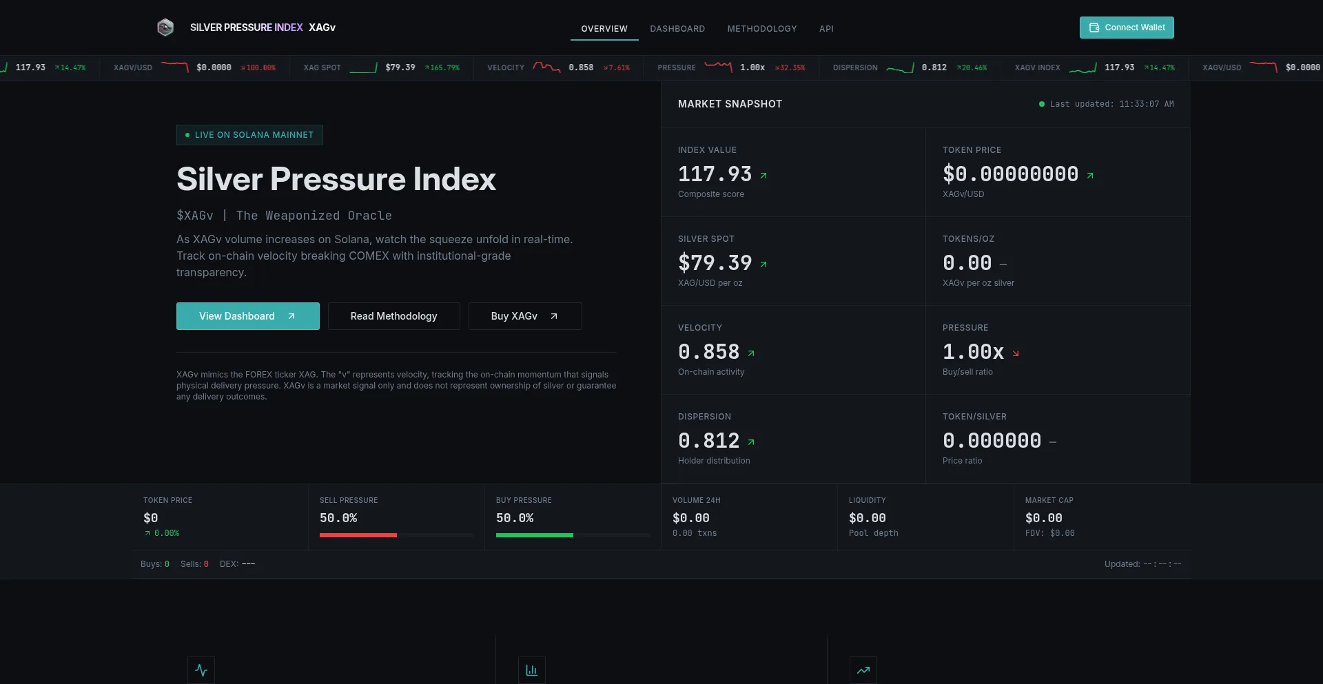Click the small arrow beside 0.00% under Token Price
Viewport: 1323px width, 684px height.
point(147,533)
